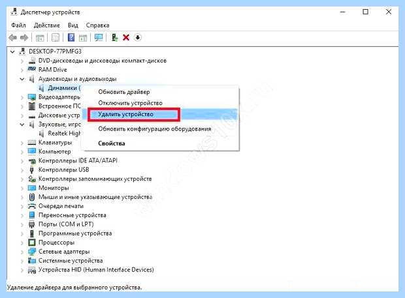Minimize the Device Manager window
The width and height of the screenshot is (405, 298).
(343, 12)
